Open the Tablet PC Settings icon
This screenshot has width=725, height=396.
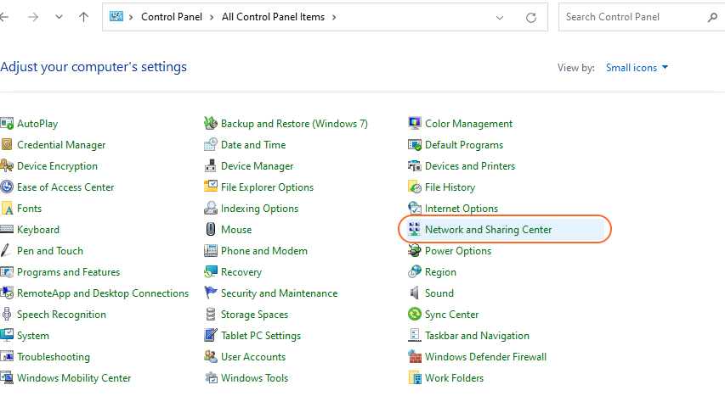pyautogui.click(x=211, y=336)
